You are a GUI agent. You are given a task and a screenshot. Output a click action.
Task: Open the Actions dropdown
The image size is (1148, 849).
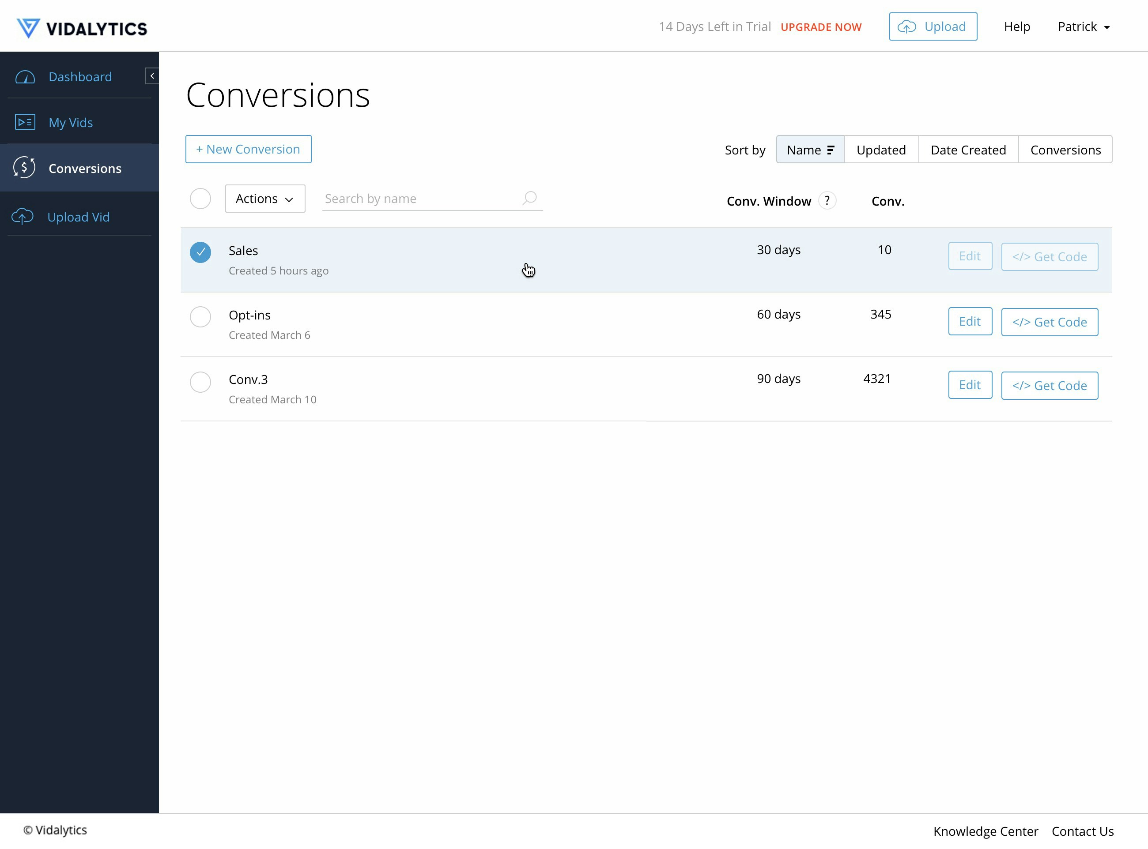[265, 199]
